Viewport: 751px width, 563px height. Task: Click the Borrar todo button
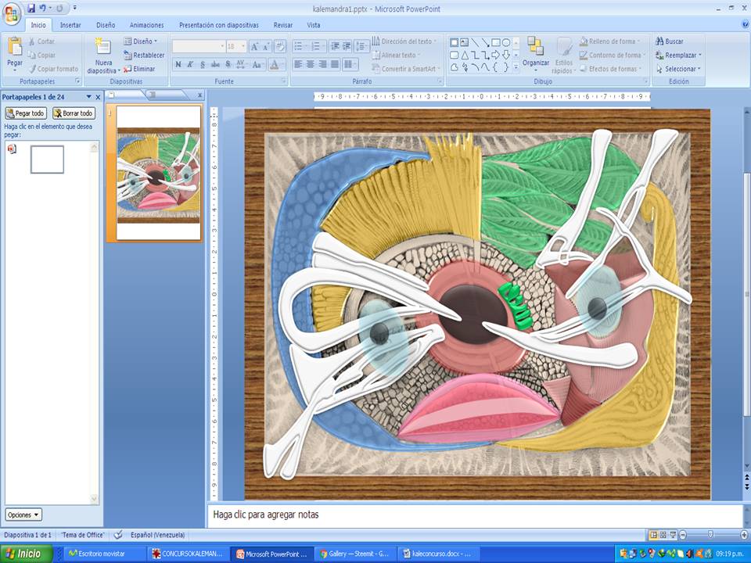point(74,113)
